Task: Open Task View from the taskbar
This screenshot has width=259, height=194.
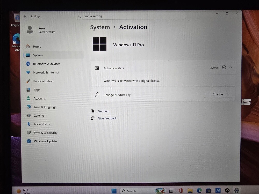Action: coord(171,191)
